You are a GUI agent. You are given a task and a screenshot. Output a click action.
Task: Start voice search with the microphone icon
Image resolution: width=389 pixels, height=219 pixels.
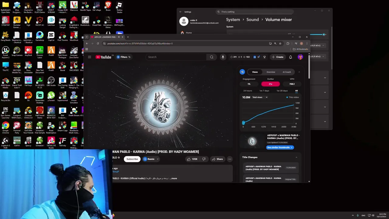point(223,57)
